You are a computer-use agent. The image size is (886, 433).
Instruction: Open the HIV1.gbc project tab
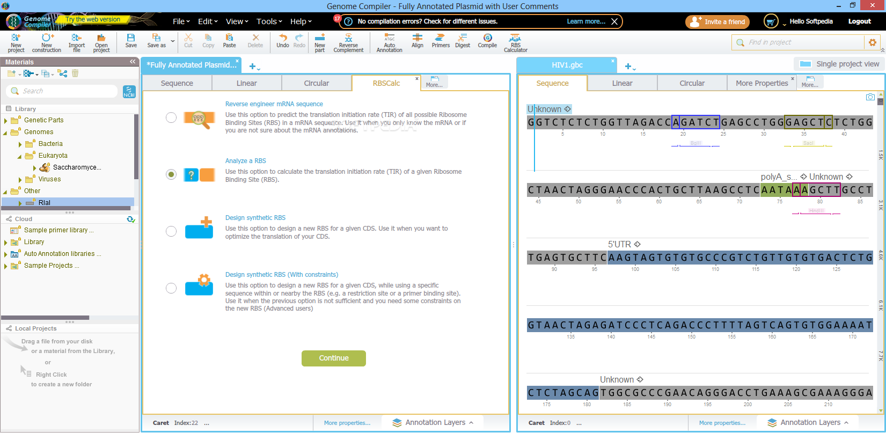(567, 65)
